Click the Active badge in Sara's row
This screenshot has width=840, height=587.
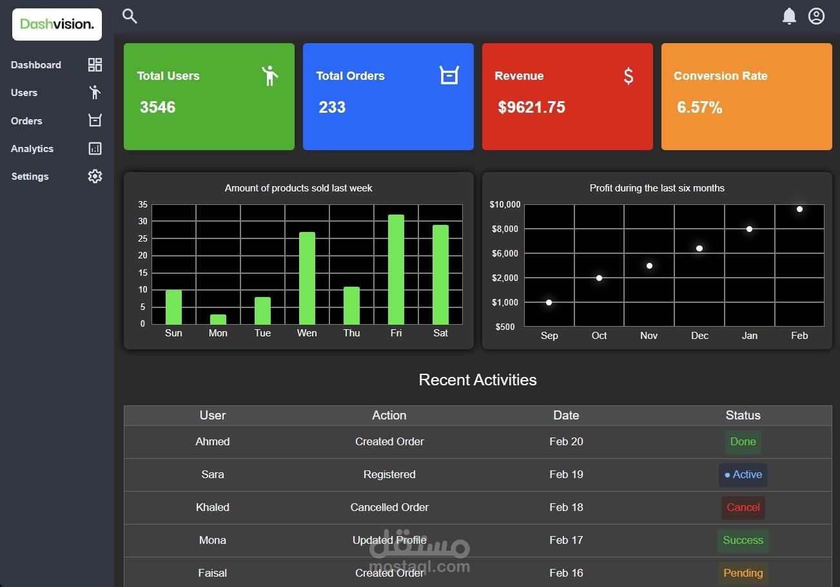click(x=743, y=475)
